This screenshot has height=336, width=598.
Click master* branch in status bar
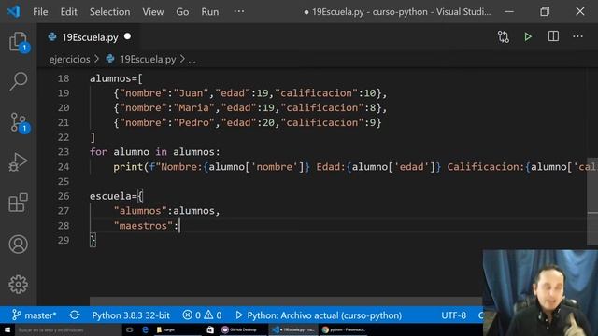tap(35, 315)
